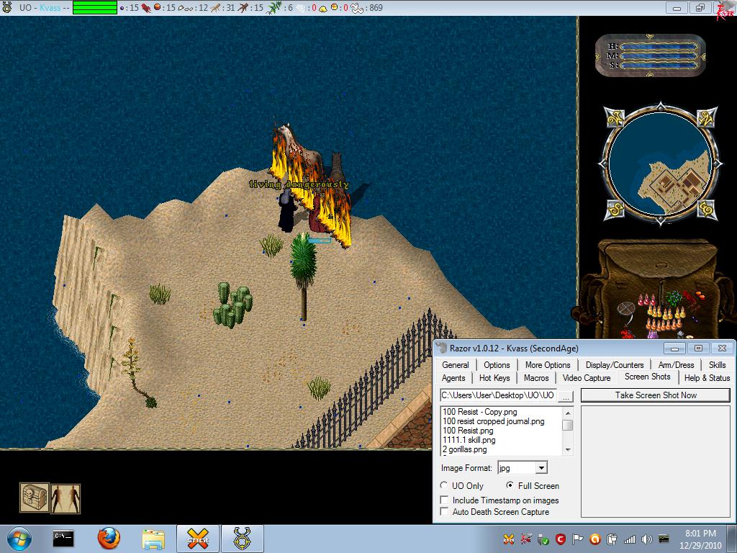This screenshot has width=737, height=553.
Task: Select the UO Only radio option
Action: click(444, 486)
